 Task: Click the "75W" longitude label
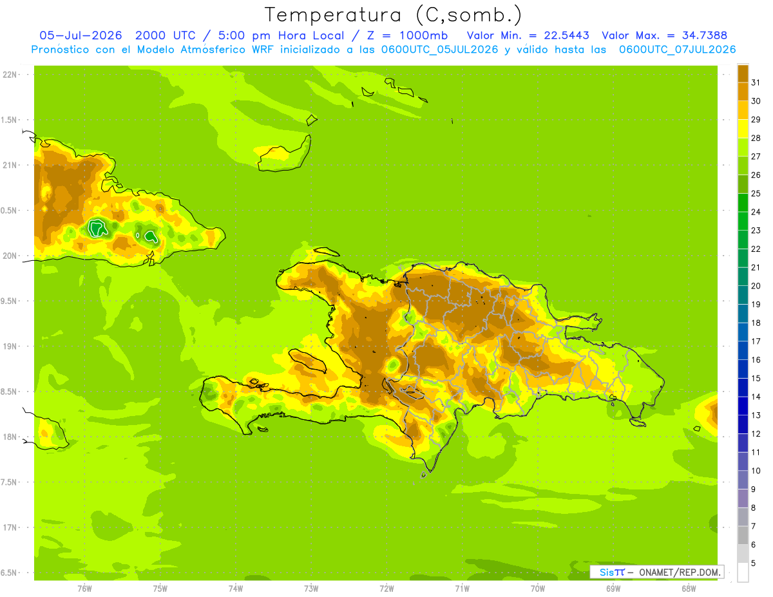pyautogui.click(x=160, y=589)
